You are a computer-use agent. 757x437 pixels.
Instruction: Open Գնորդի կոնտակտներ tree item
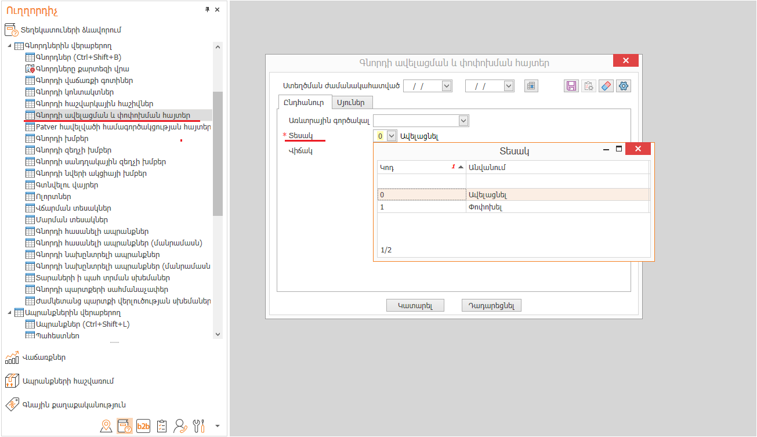coord(75,92)
